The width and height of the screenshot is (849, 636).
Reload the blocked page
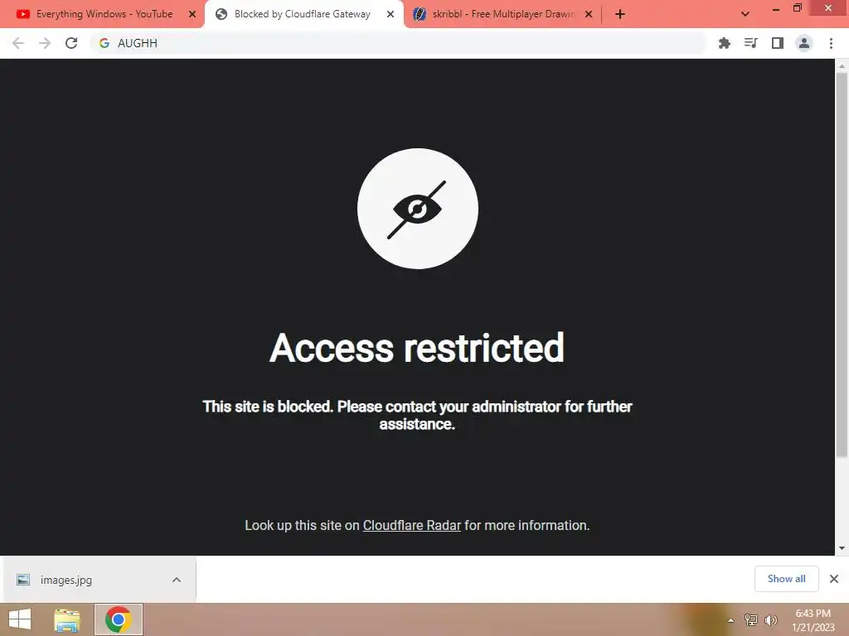(71, 43)
